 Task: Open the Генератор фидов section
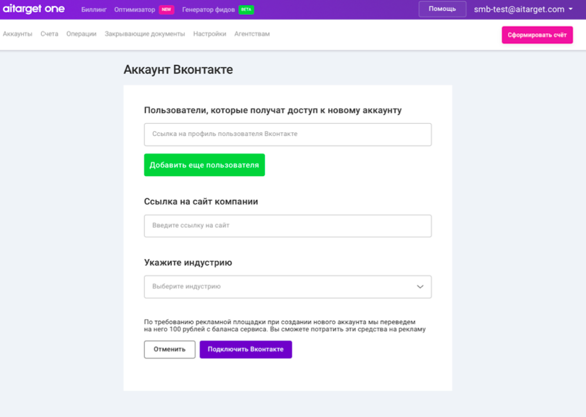coord(209,10)
